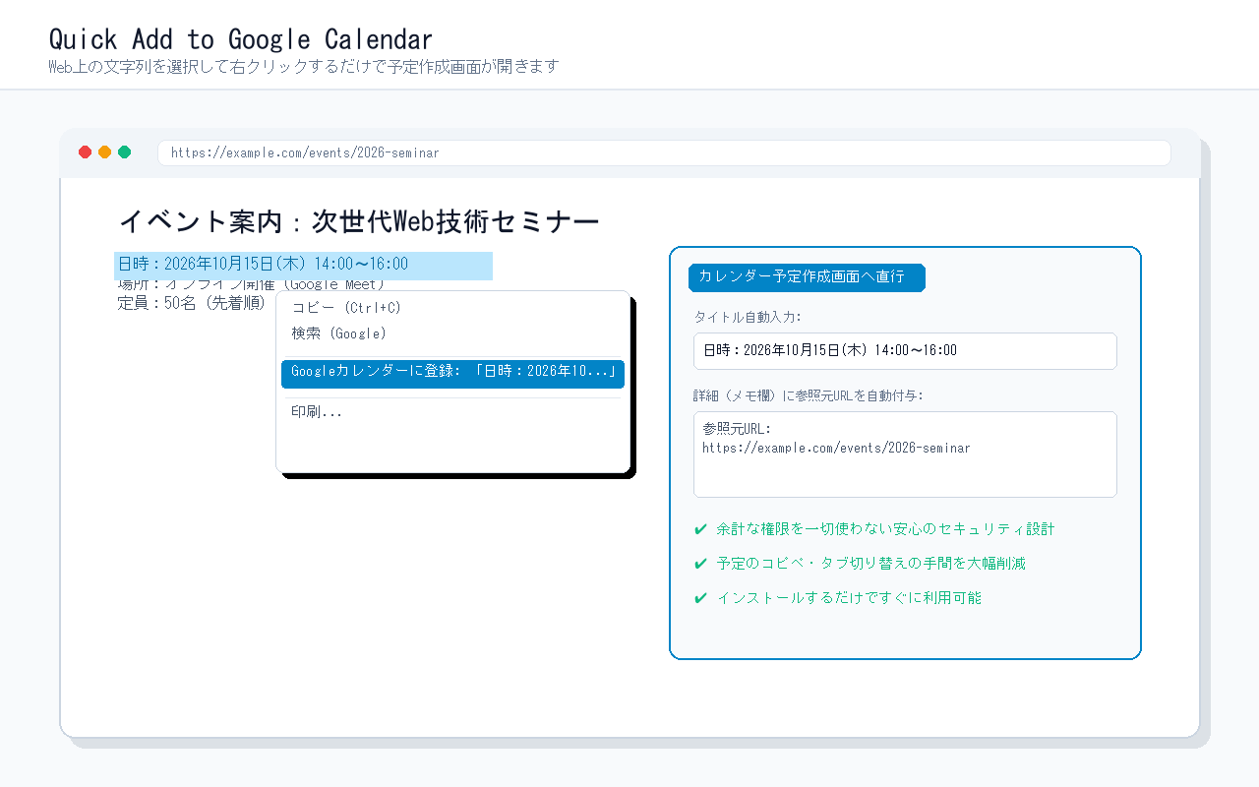Click the red close dot of mock browser
1259x787 pixels.
coord(86,152)
